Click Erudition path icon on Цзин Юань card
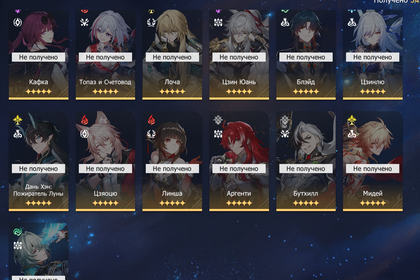The height and width of the screenshot is (280, 420). pyautogui.click(x=218, y=22)
